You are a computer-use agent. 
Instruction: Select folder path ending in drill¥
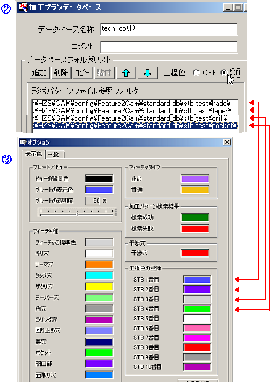(x=135, y=118)
